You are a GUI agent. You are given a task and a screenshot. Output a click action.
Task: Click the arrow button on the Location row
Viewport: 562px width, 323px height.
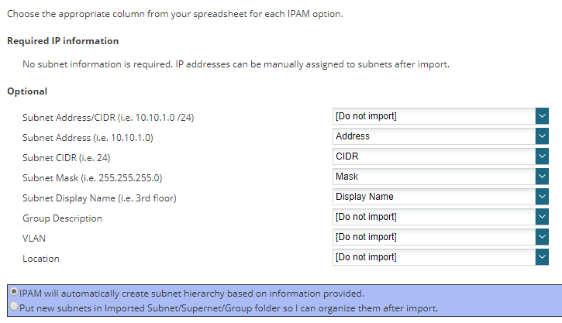(541, 257)
